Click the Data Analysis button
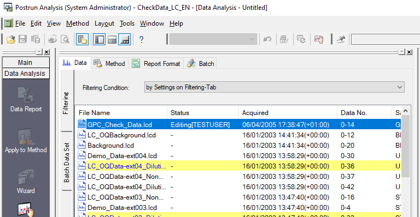Viewport: 420px width, 217px height. point(26,74)
